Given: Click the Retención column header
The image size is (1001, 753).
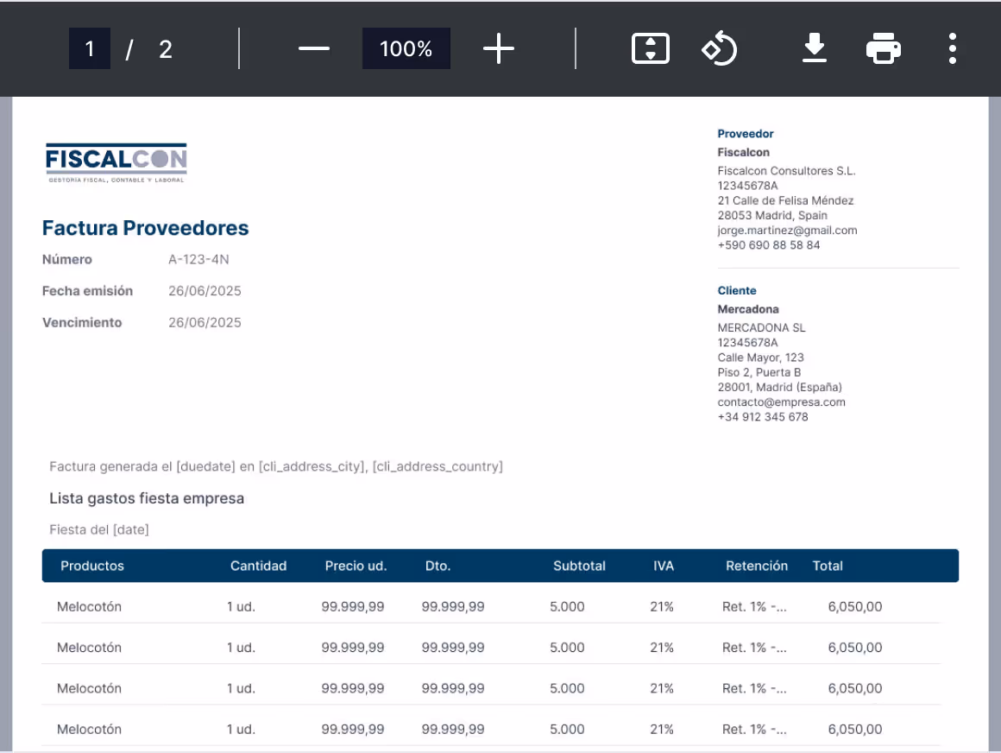Looking at the screenshot, I should [757, 566].
